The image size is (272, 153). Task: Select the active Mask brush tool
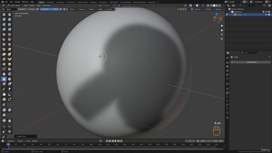click(4, 79)
